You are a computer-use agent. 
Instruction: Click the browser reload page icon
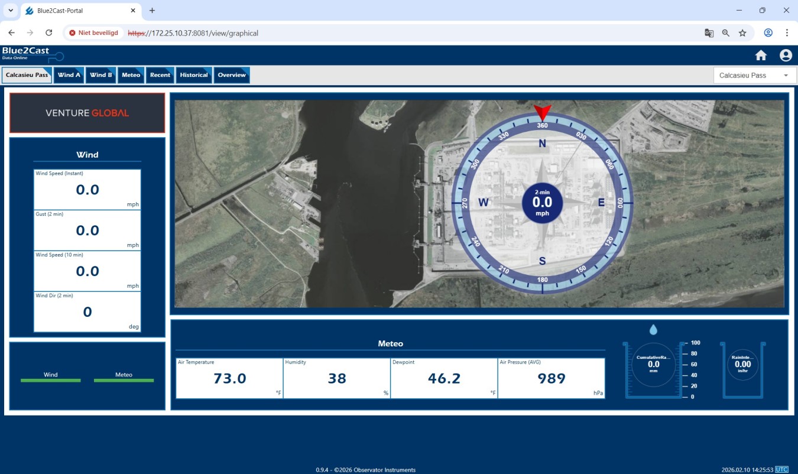[x=49, y=33]
